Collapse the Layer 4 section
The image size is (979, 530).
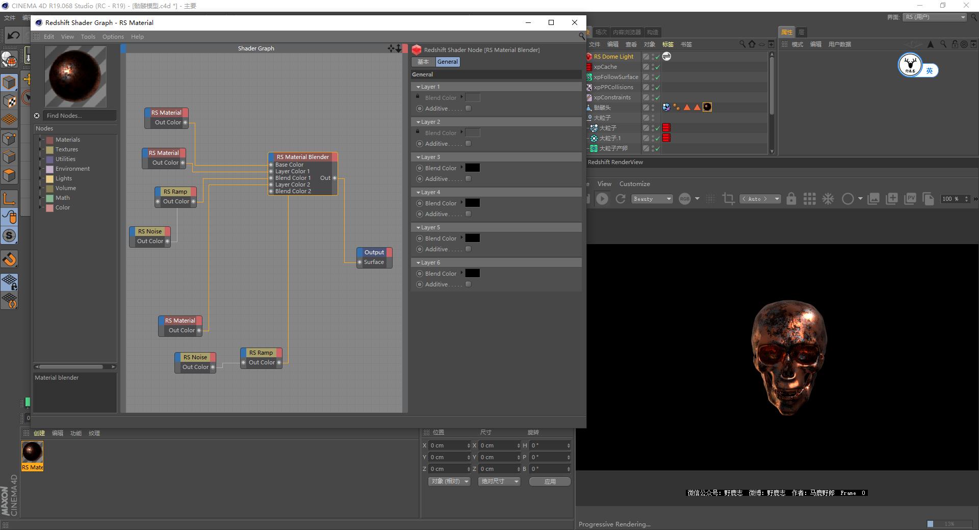click(x=418, y=192)
